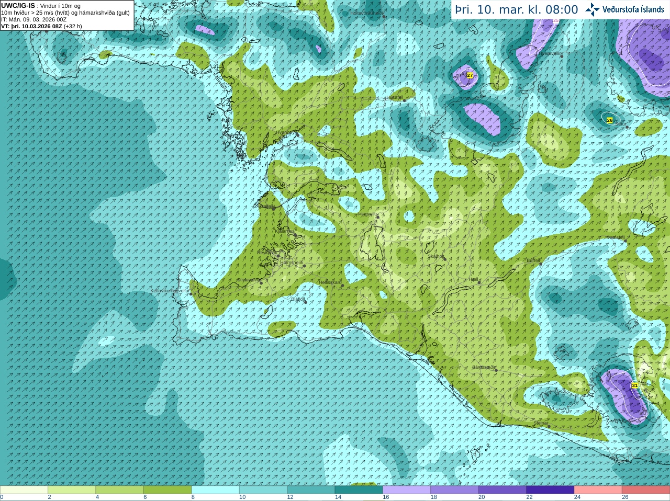Screen dimensions: 670x501
Task: Click the dark indigo 22–24 legend swatch
Action: (x=550, y=490)
